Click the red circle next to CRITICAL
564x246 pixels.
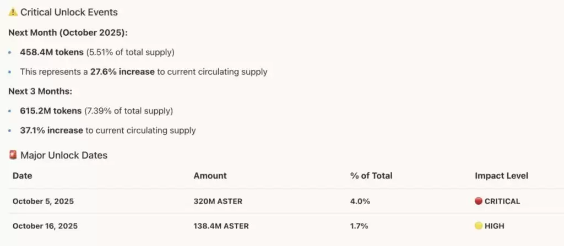pyautogui.click(x=478, y=201)
